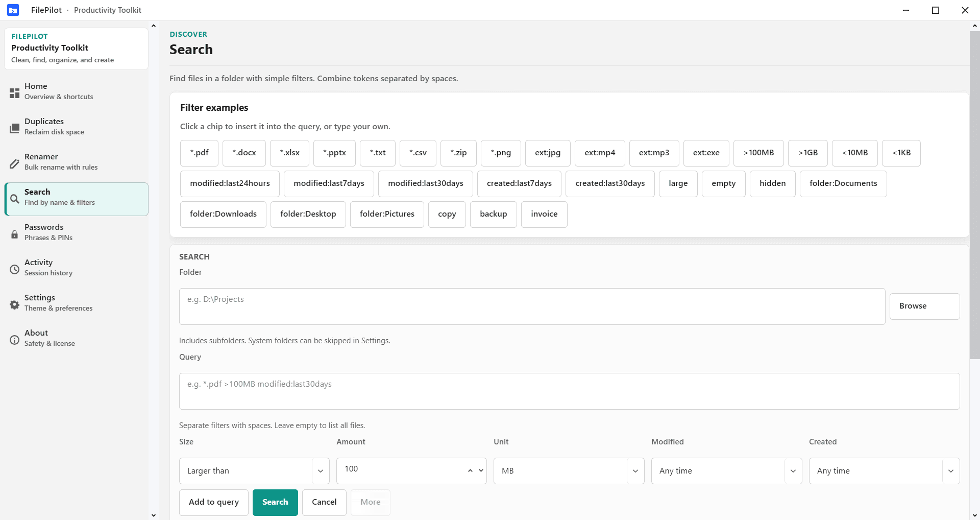Open Renamer bulk rename page

tap(77, 163)
